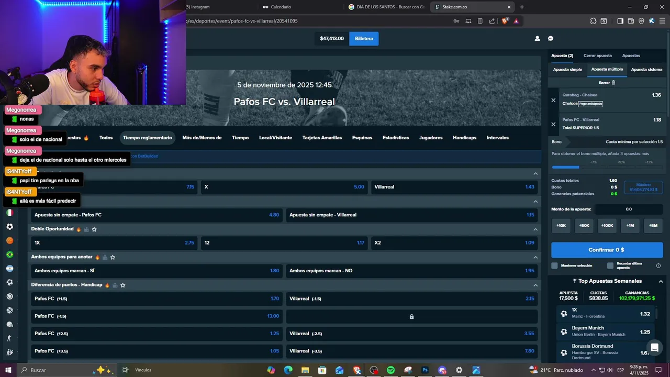Collapse the Top Apuestas Semanales panel
This screenshot has width=670, height=377.
coord(661,281)
